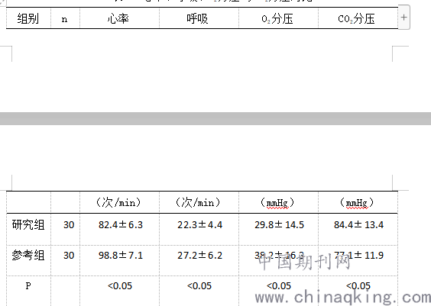Screen dimensions: 431x306
Task: Click the n column header cell
Action: [65, 18]
